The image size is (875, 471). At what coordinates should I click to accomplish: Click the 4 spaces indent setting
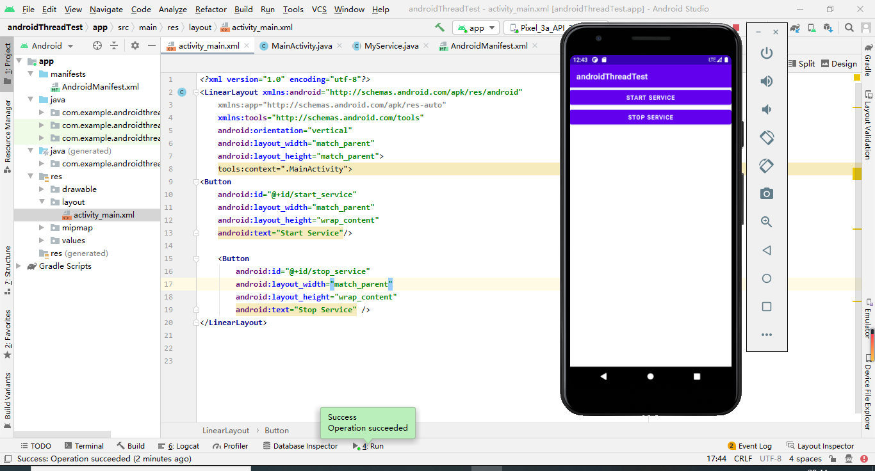point(805,459)
